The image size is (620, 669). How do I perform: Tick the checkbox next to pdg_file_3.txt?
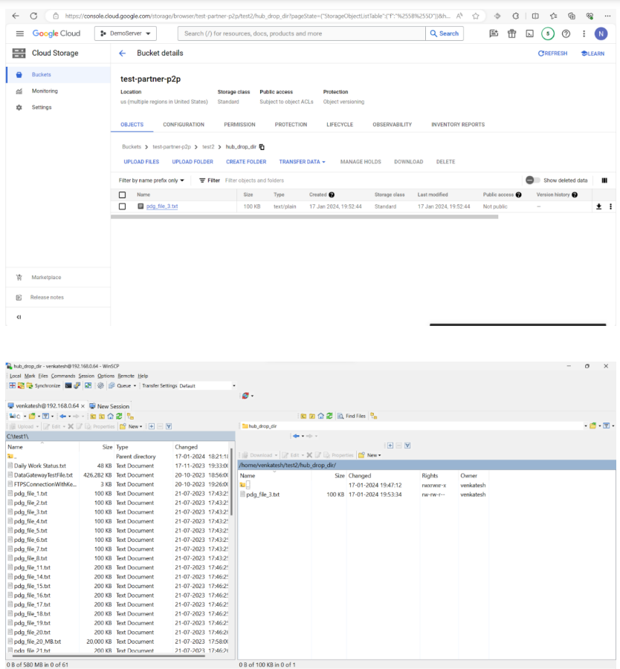[x=123, y=206]
